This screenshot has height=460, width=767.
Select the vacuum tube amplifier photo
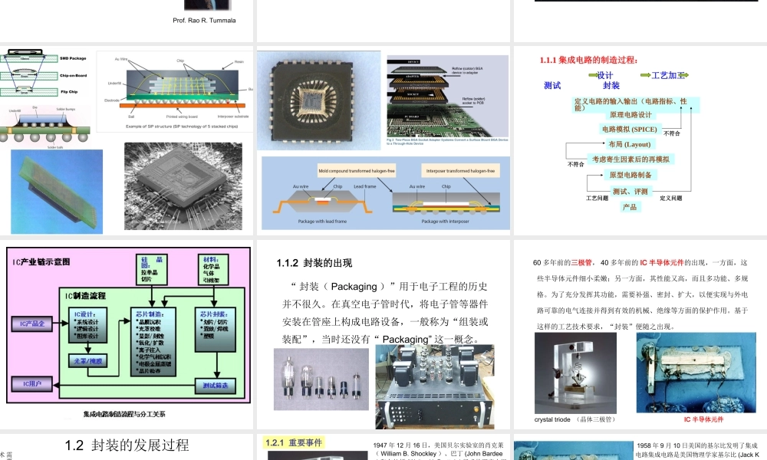433,383
